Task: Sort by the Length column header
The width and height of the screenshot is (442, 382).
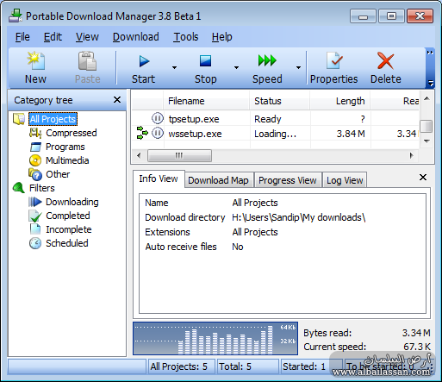Action: [x=340, y=101]
